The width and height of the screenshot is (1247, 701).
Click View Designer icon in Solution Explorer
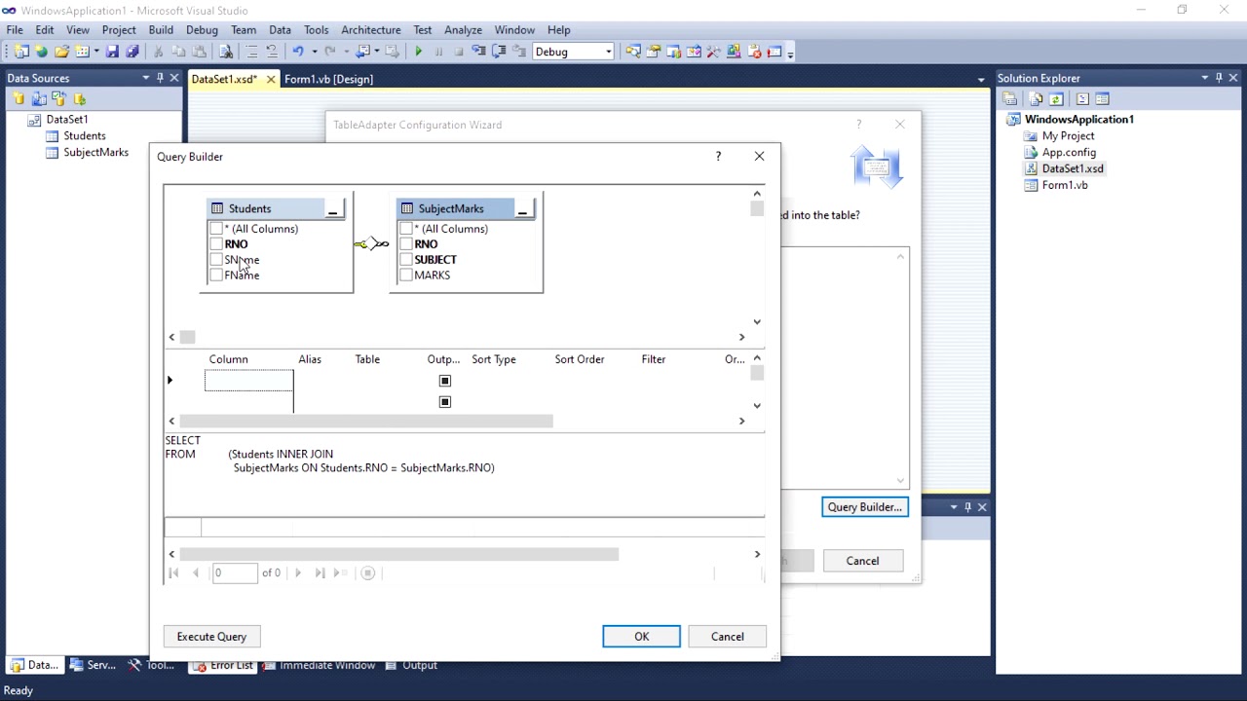tap(1102, 98)
